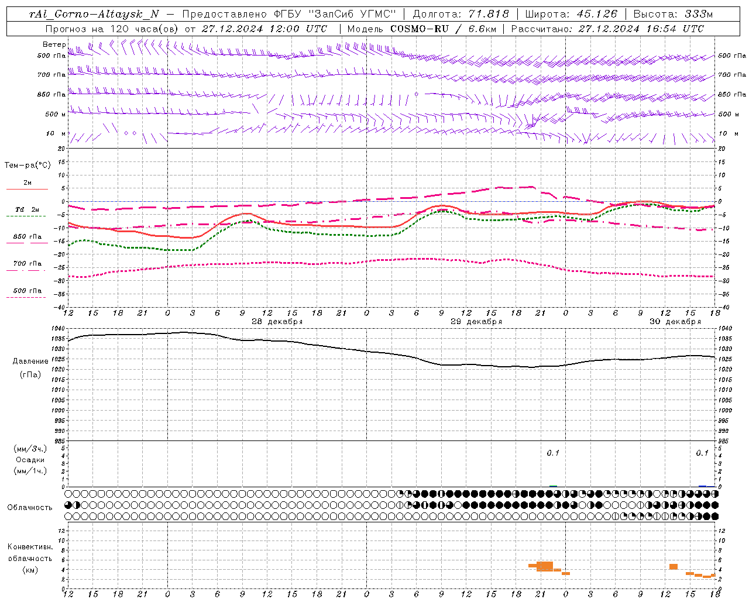
Task: Click the 28 декабря date label
Action: [277, 322]
